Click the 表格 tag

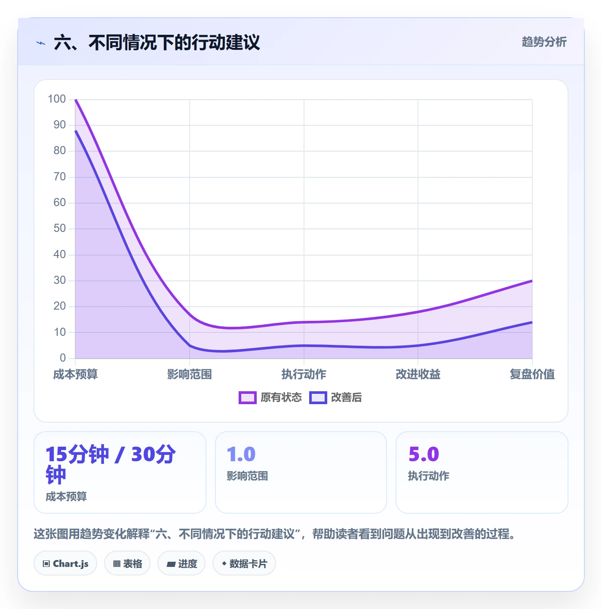point(127,563)
